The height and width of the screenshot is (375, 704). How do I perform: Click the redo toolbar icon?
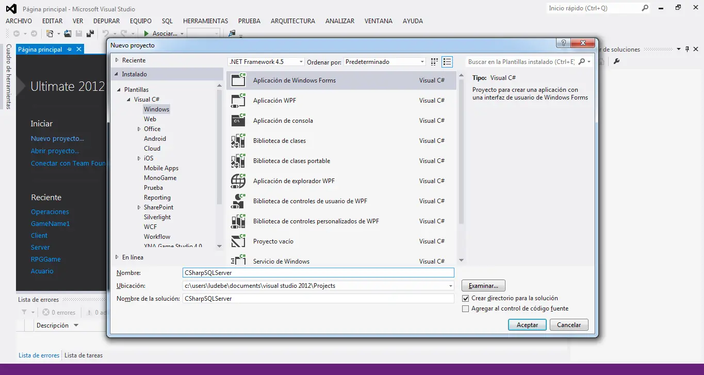point(124,34)
